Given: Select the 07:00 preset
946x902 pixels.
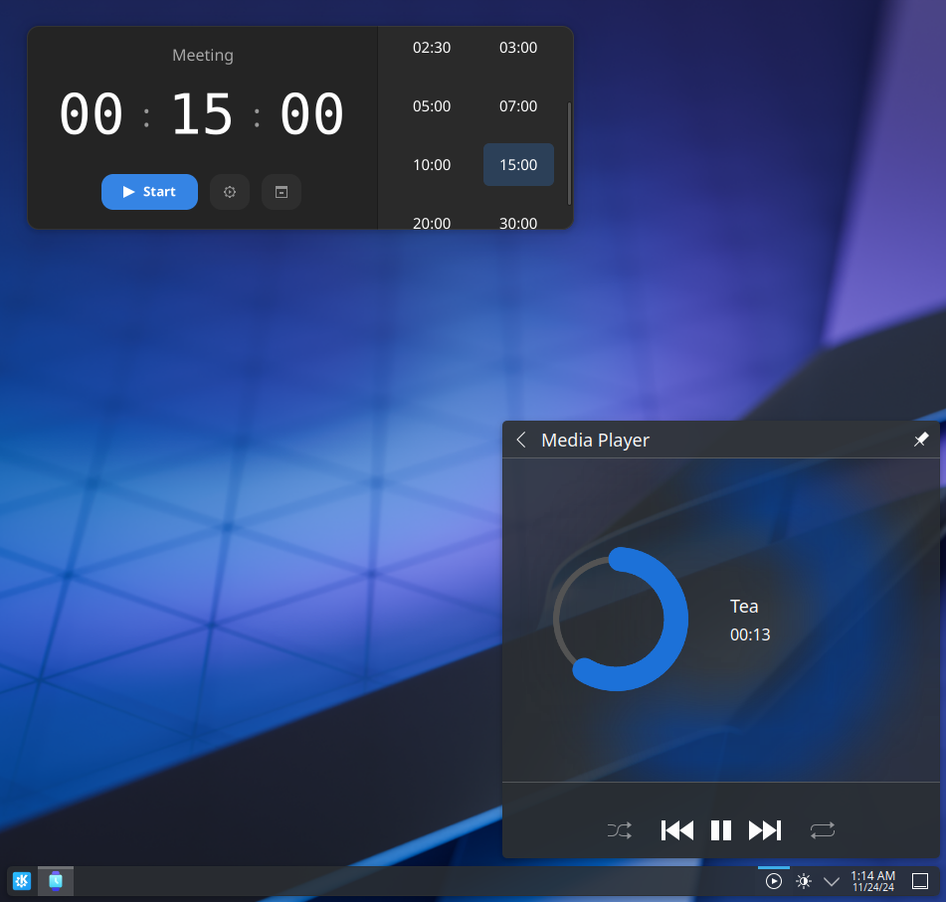Looking at the screenshot, I should coord(518,106).
